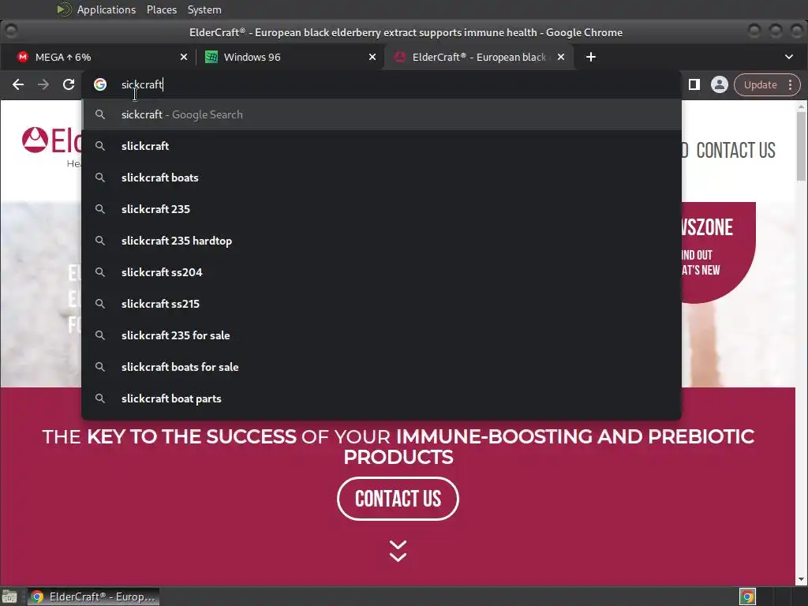Choose 'slickcraft 235 for sale' suggestion
This screenshot has width=808, height=606.
[x=381, y=335]
